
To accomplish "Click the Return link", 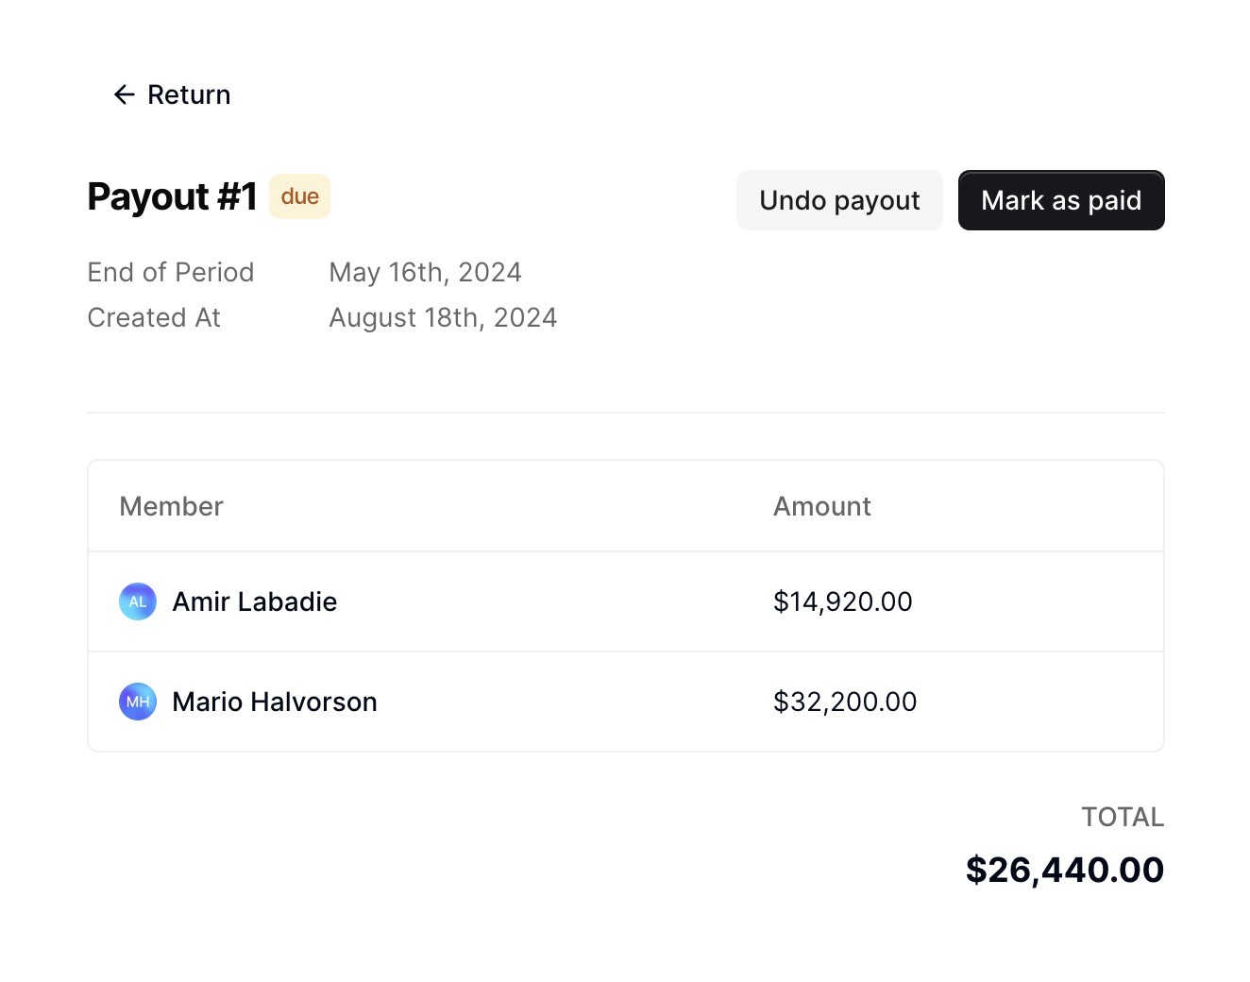I will (188, 94).
